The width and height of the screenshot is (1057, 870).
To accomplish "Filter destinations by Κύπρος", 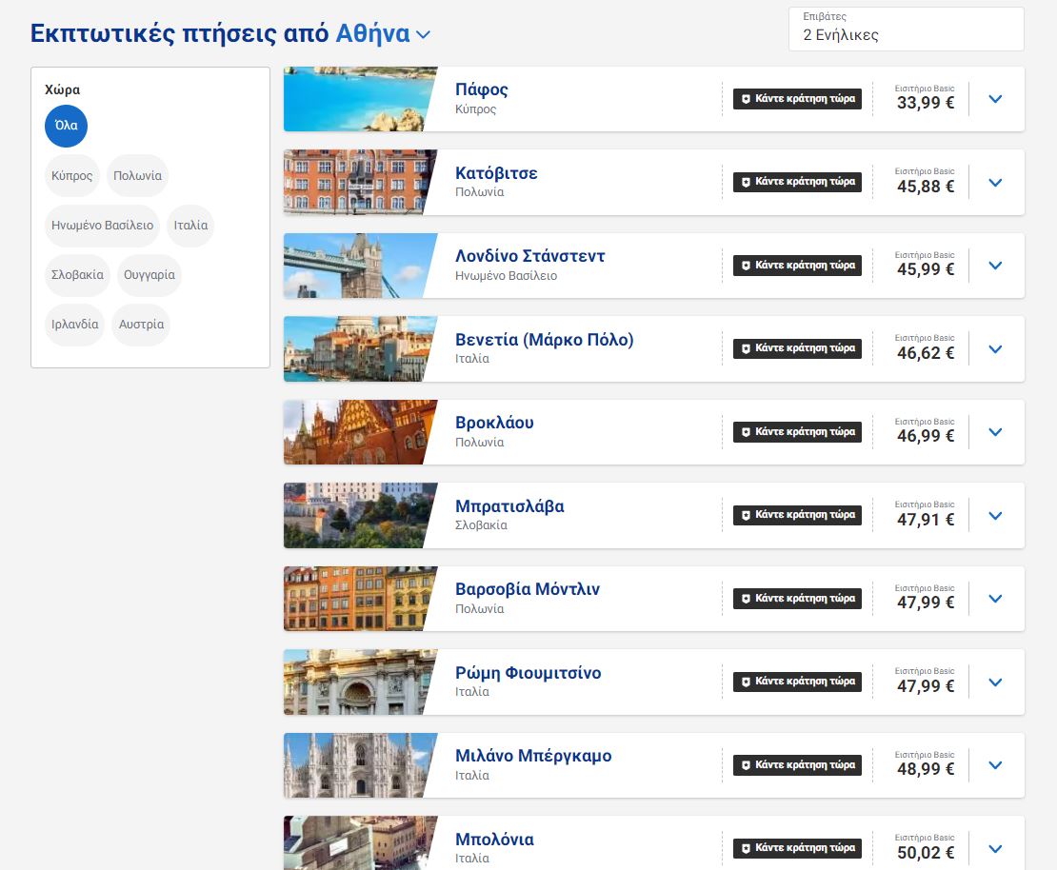I will 72,176.
